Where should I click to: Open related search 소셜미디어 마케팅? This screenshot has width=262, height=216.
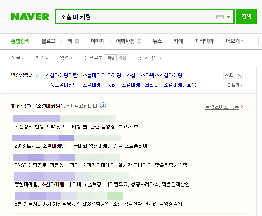click(x=102, y=75)
